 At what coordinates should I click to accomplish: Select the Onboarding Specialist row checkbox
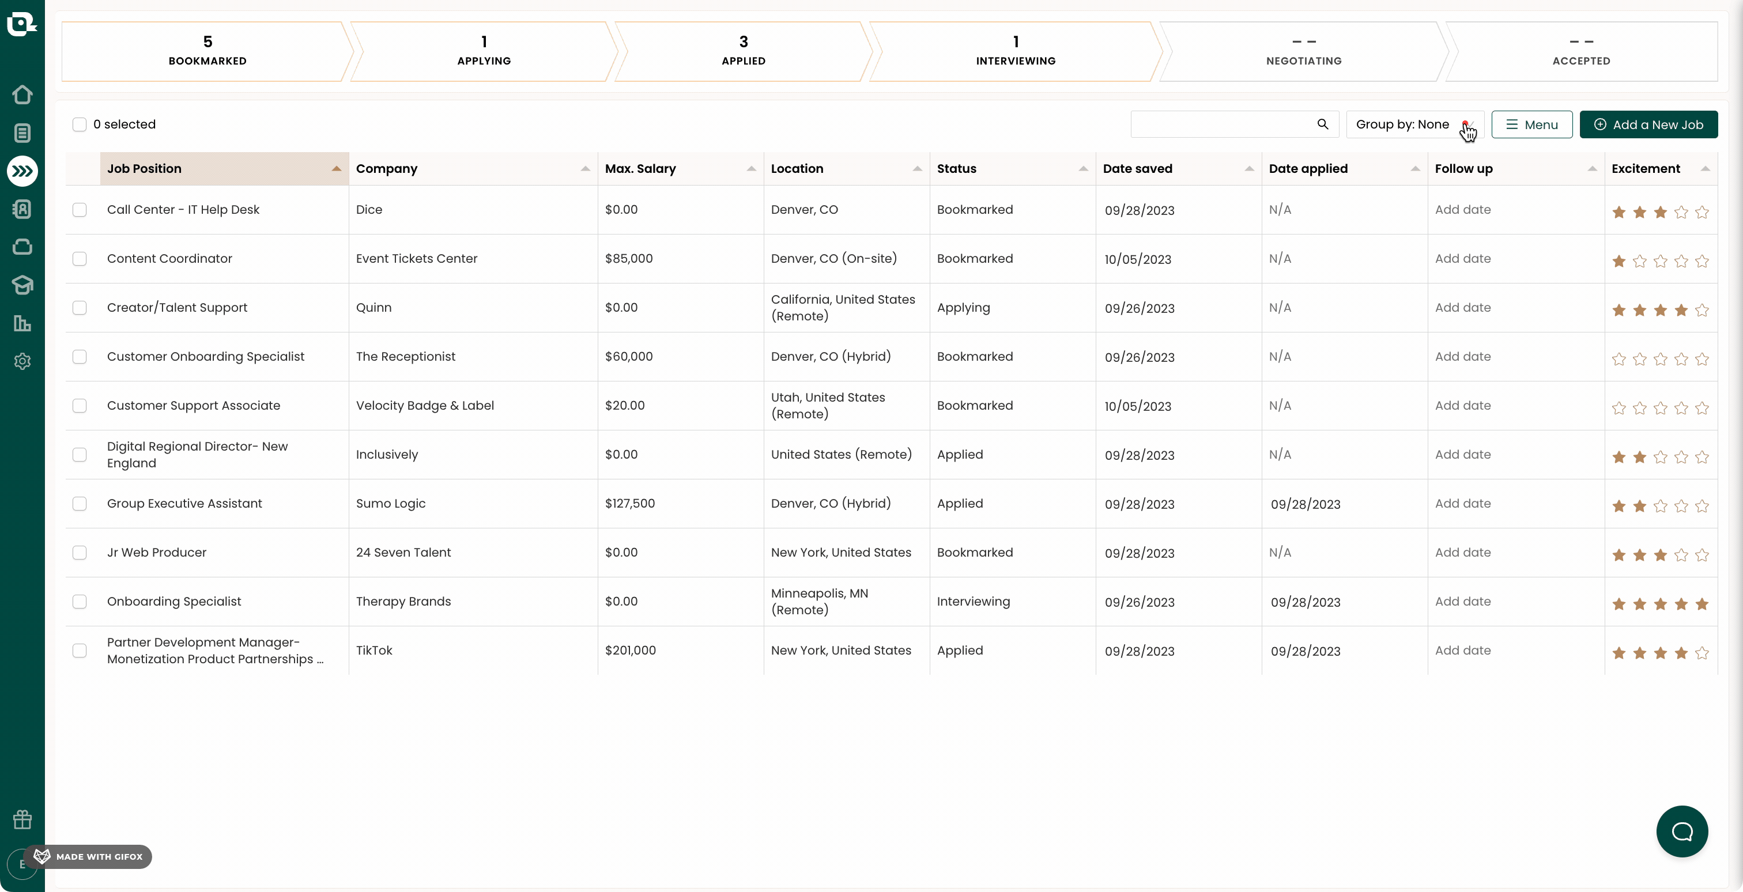click(x=80, y=601)
